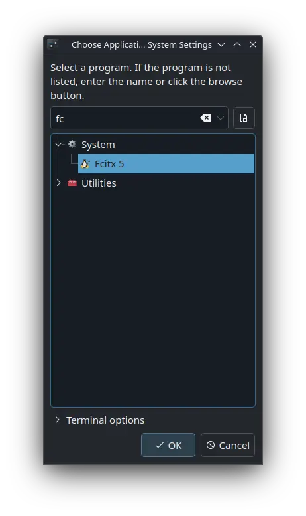Collapse the System tree category
This screenshot has width=306, height=516.
point(58,145)
